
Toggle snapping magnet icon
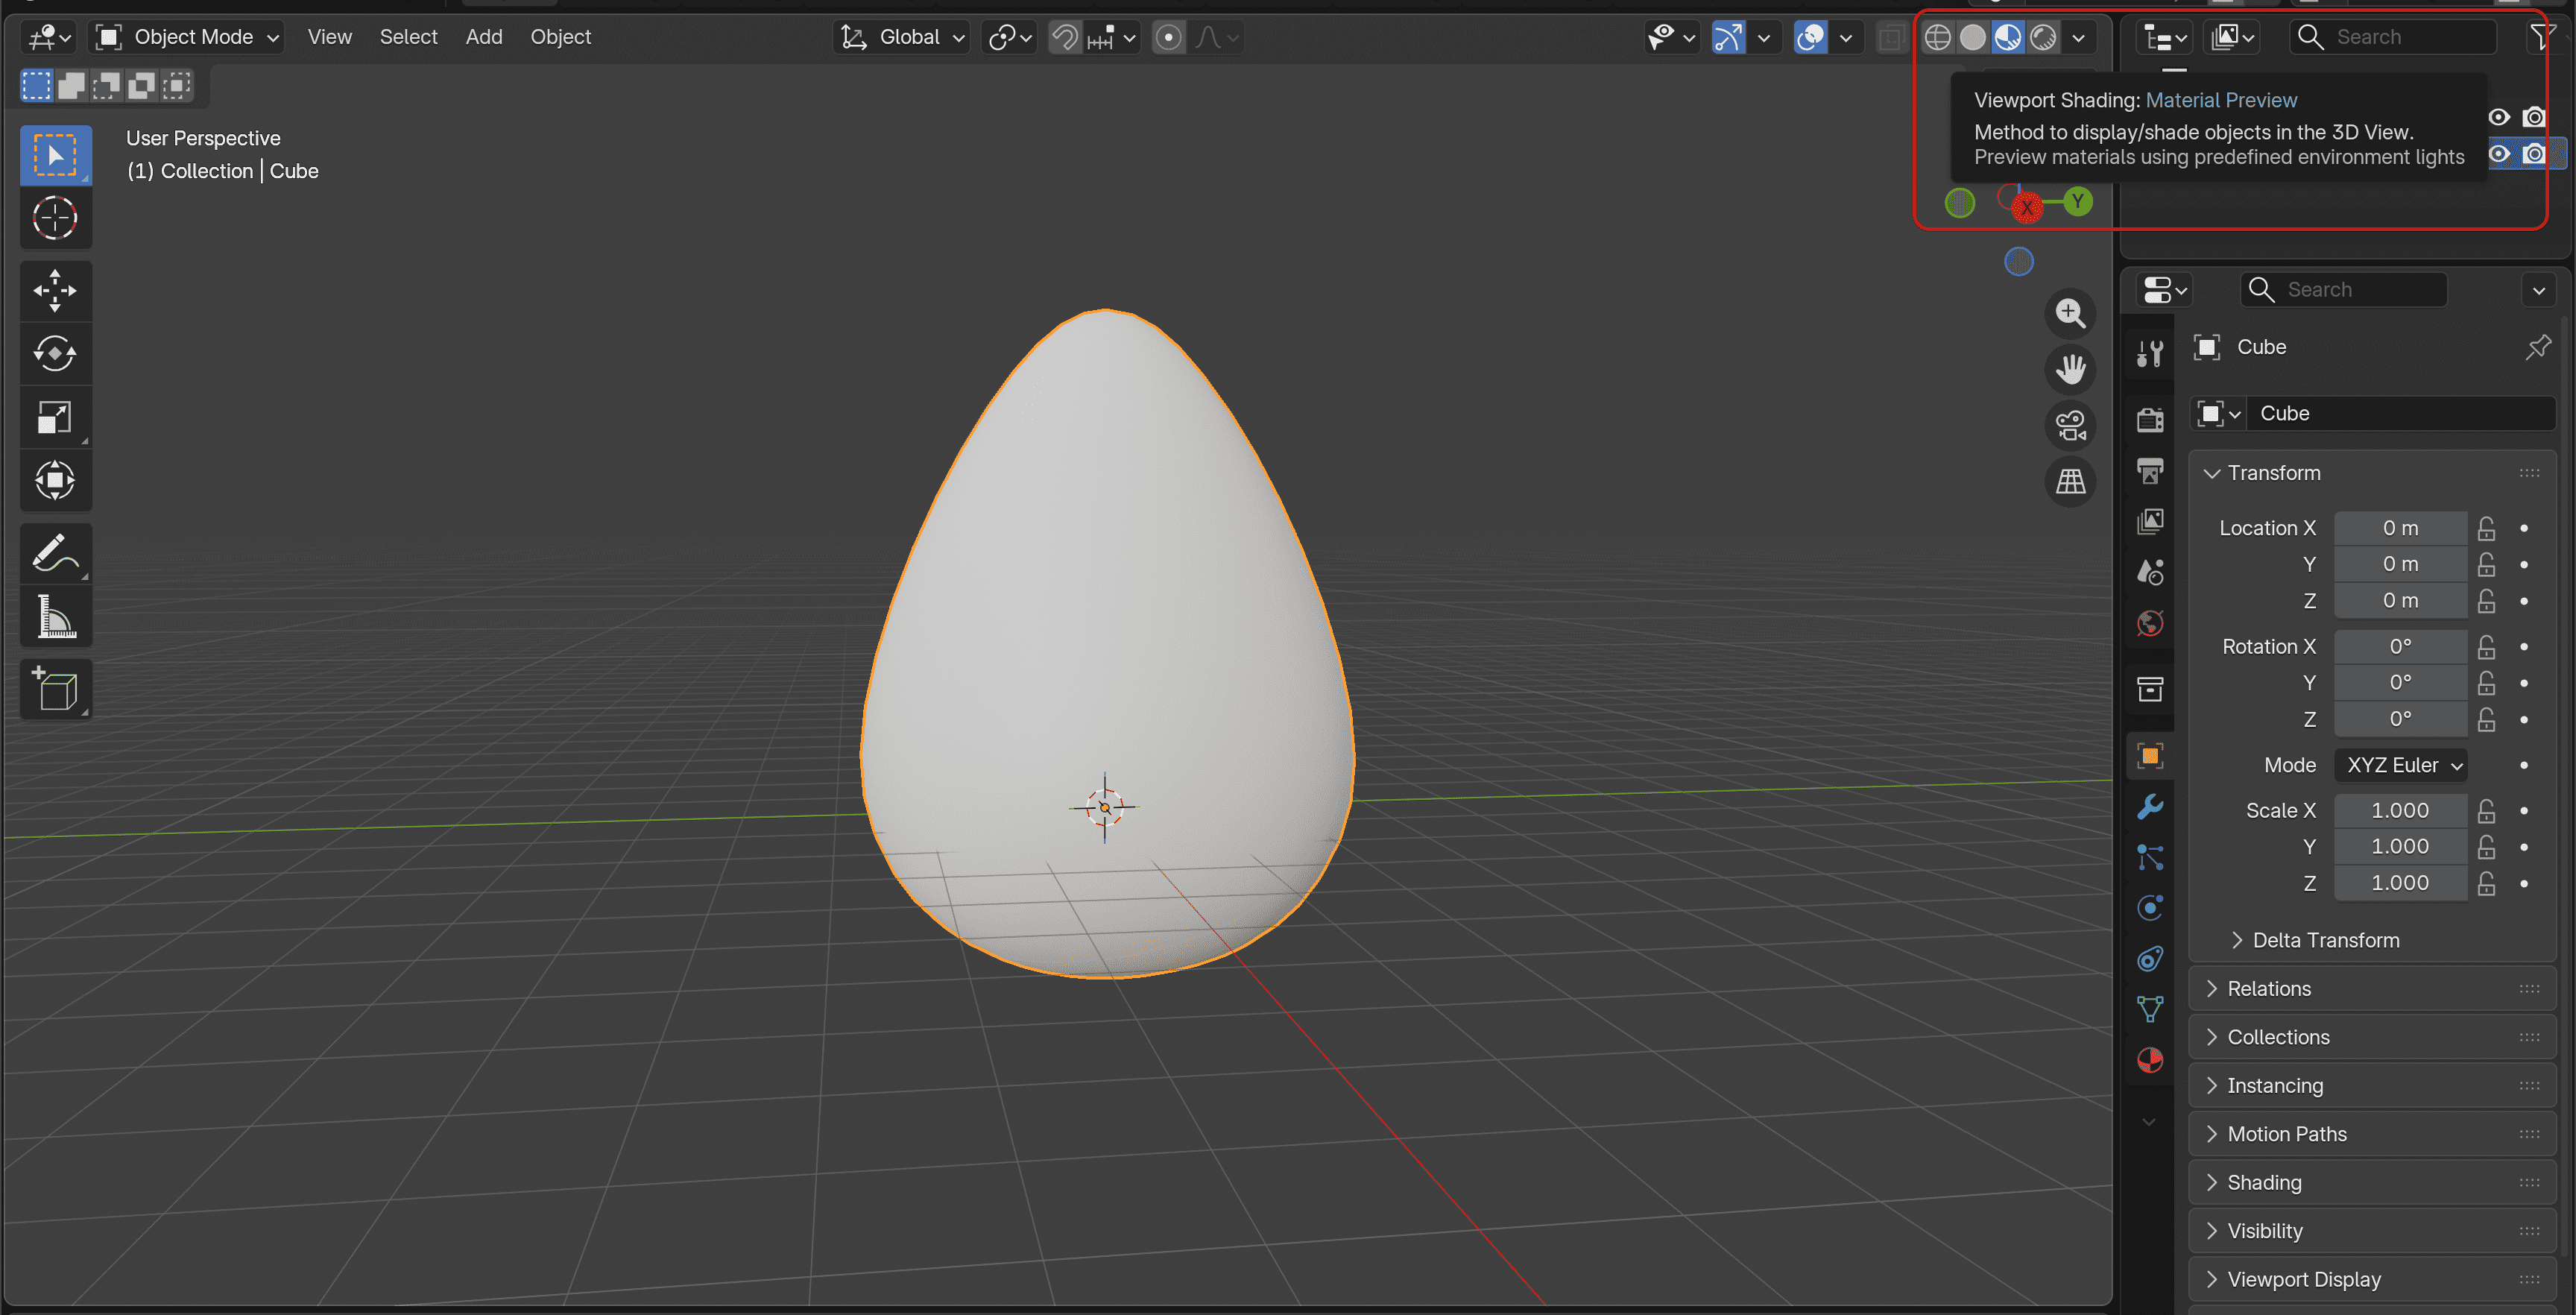coord(1065,38)
